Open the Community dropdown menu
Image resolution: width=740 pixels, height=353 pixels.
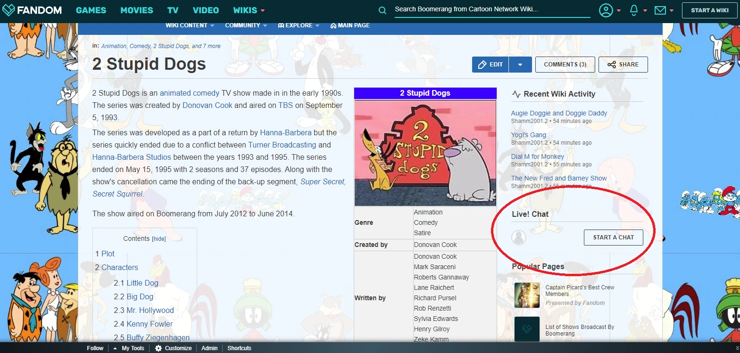click(246, 25)
